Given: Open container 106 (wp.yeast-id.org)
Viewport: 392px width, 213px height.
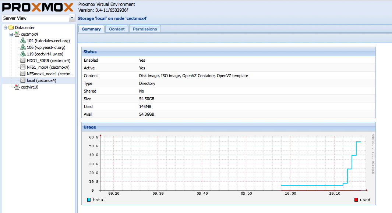Looking at the screenshot, I should (x=46, y=47).
